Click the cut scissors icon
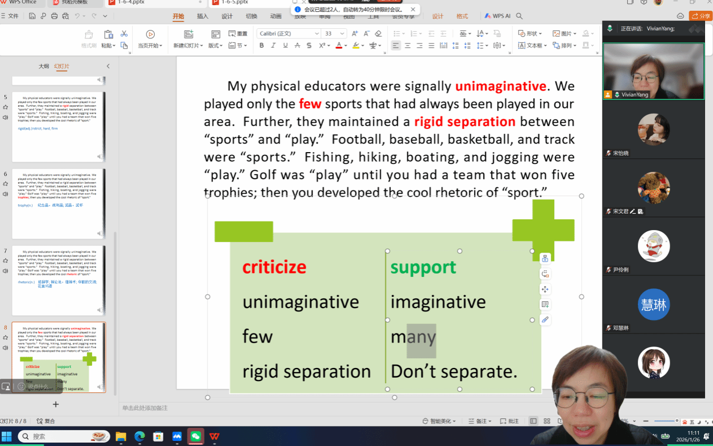Screen dimensions: 713x446 [124, 34]
